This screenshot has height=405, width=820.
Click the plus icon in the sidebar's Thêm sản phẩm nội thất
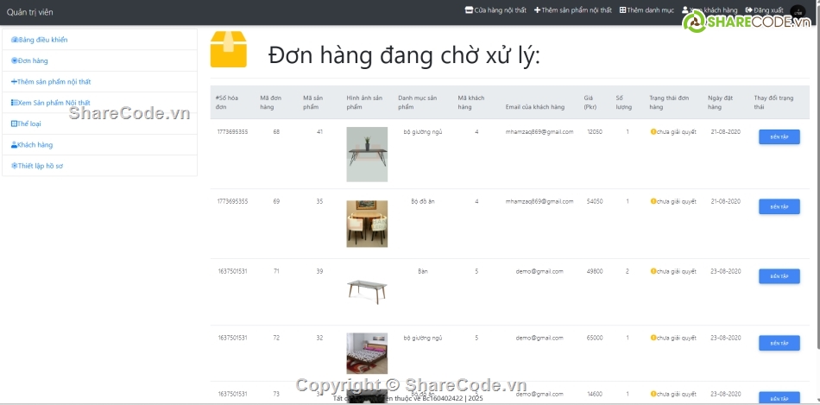coord(14,82)
